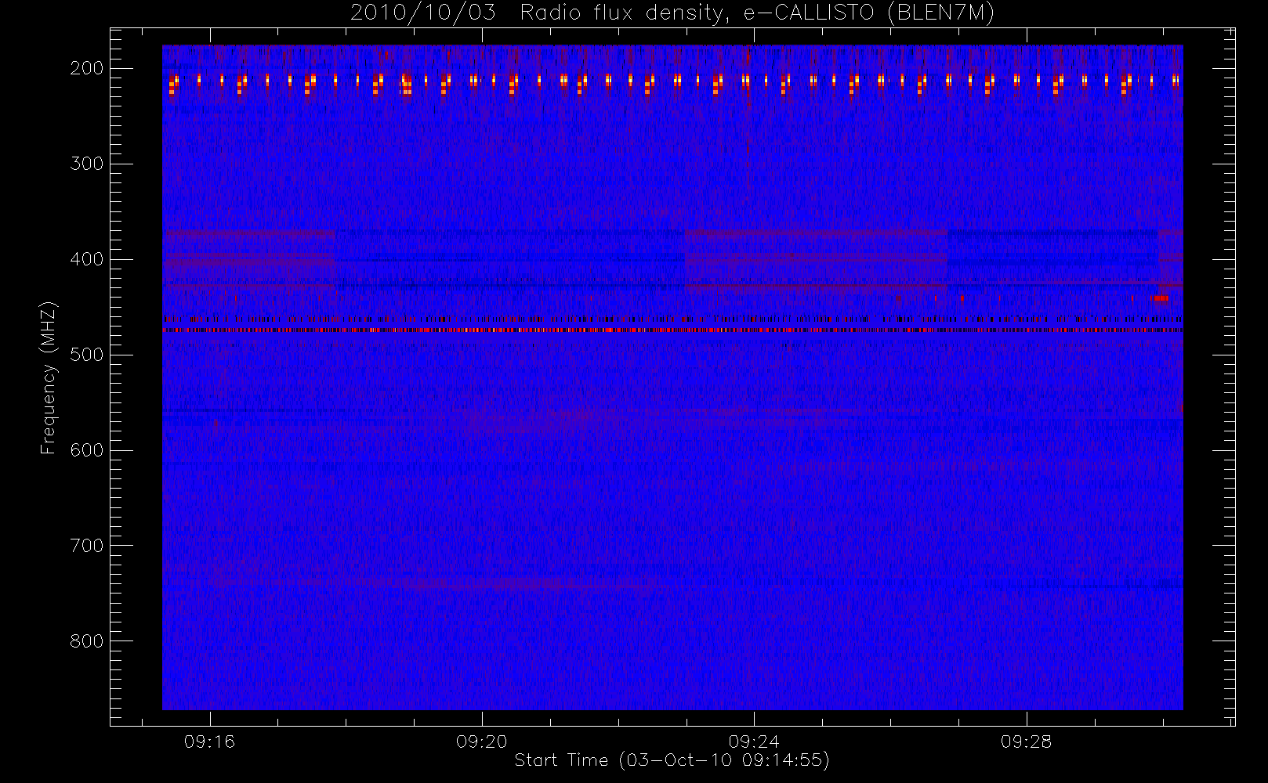Click the 700 frequency tick label
This screenshot has width=1268, height=783.
[x=86, y=546]
